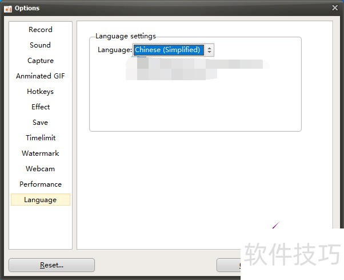Open the Effect settings page
The image size is (344, 280).
point(41,107)
